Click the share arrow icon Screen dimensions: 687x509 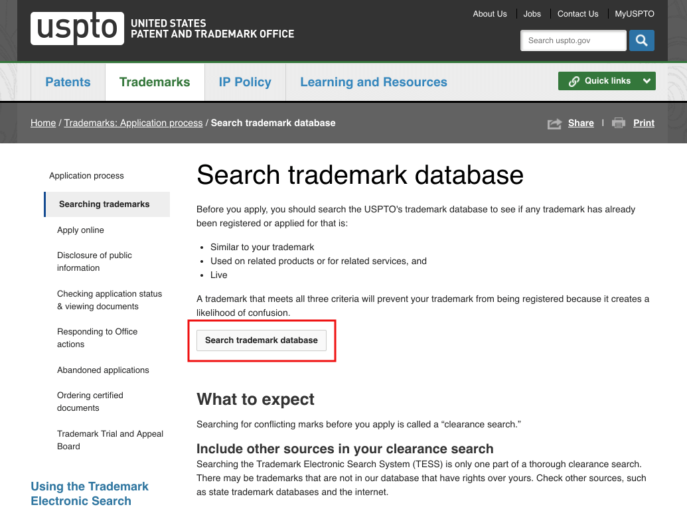coord(554,123)
